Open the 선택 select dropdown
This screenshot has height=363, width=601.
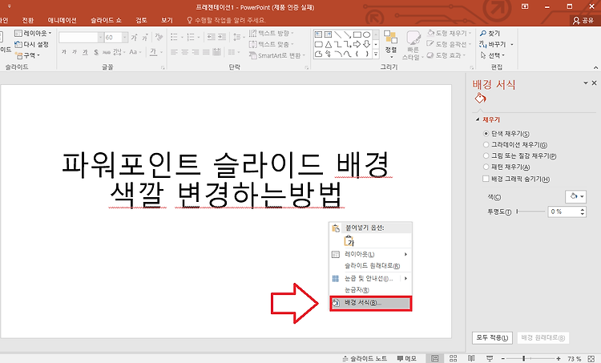pyautogui.click(x=493, y=55)
